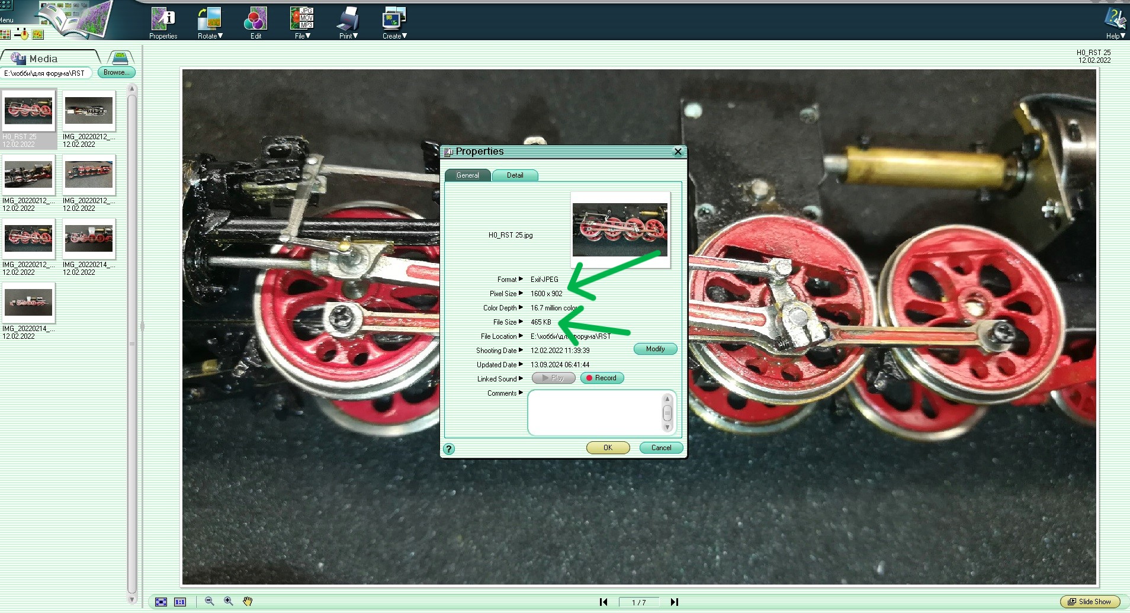
Task: Expand the File dropdown menu
Action: (302, 23)
